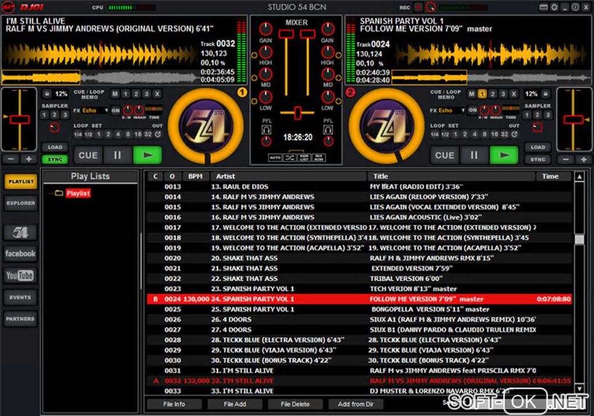
Task: Toggle the AUTO mix button
Action: click(275, 158)
